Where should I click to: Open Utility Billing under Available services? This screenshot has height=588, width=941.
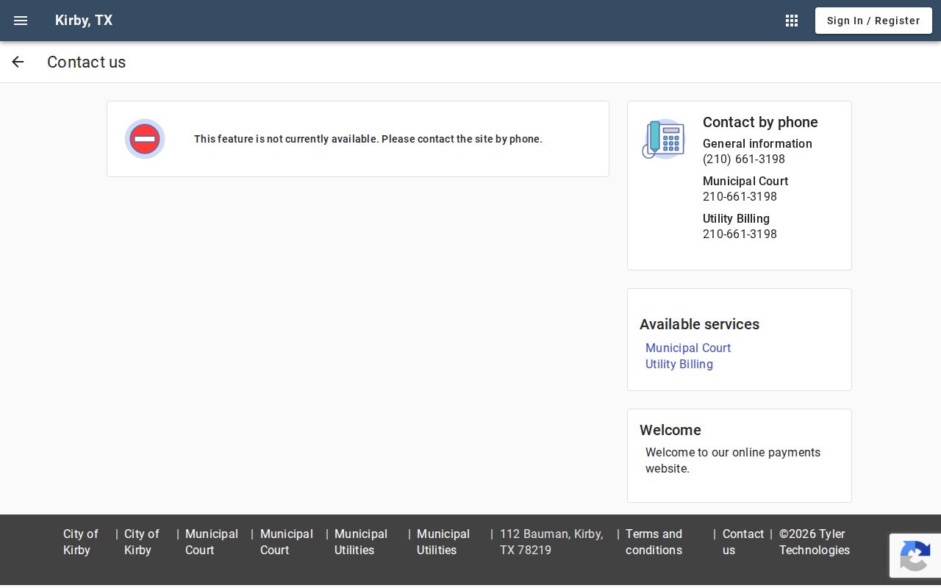click(679, 364)
